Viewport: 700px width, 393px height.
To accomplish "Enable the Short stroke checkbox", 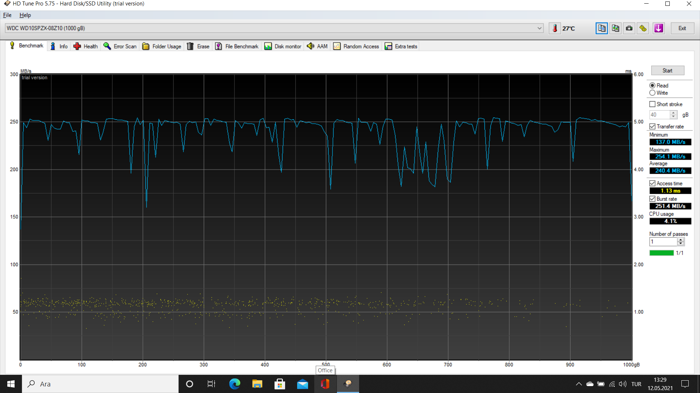I will pyautogui.click(x=653, y=104).
